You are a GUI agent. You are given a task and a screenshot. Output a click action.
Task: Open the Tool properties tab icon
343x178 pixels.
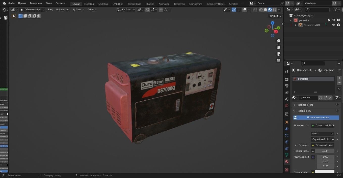coord(287,71)
